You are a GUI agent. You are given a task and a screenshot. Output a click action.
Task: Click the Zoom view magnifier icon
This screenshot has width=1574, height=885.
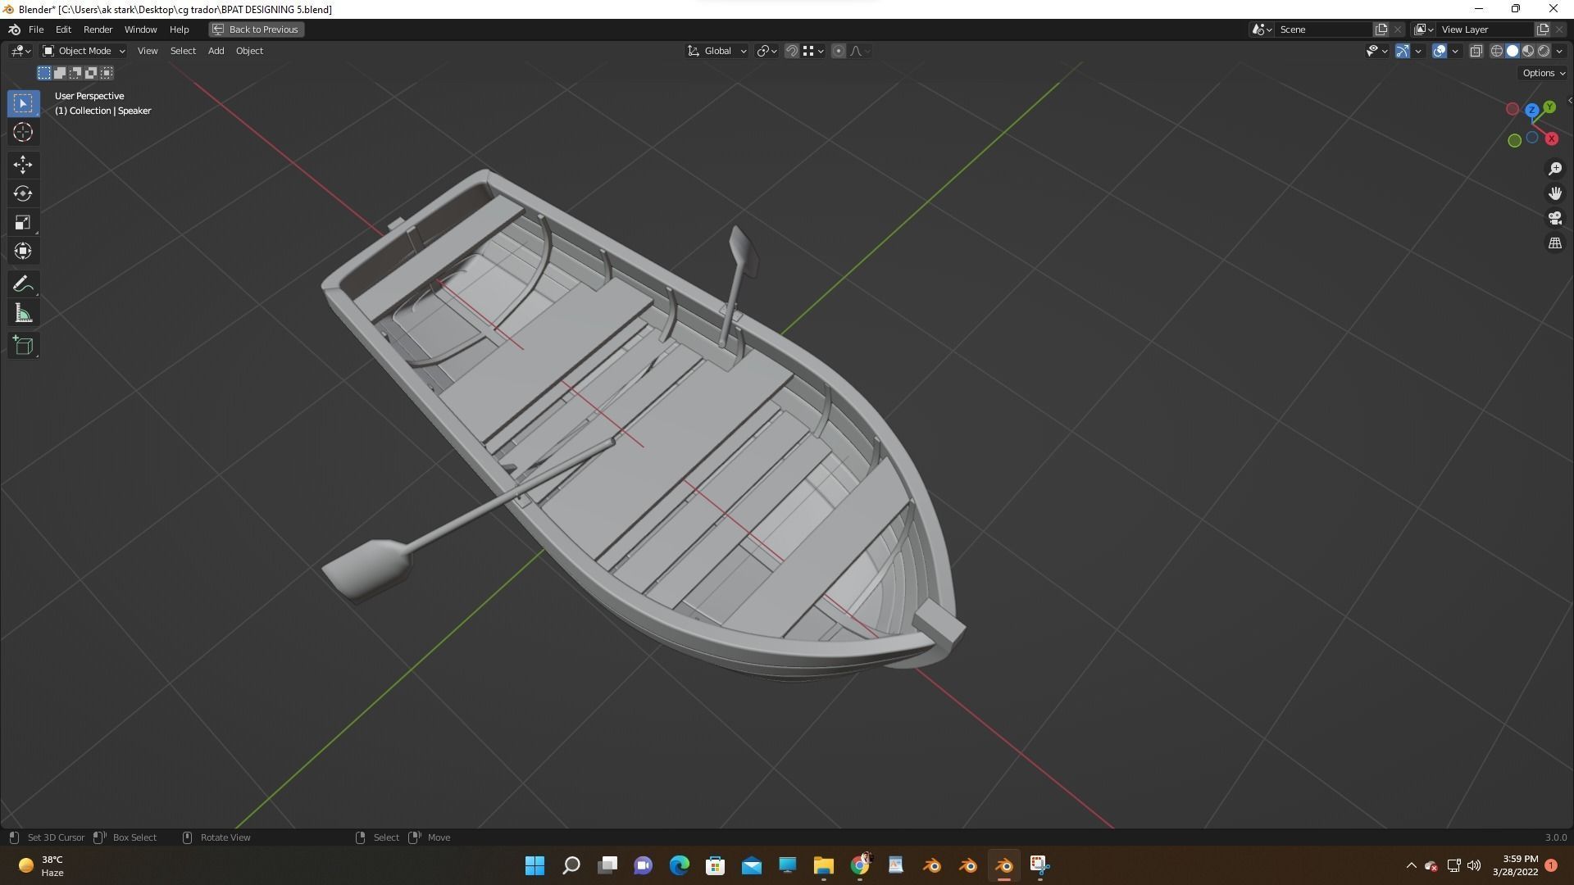[x=1554, y=169]
